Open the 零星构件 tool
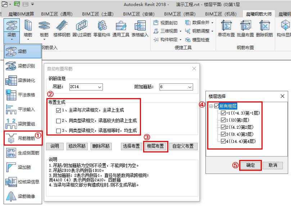 102,28
